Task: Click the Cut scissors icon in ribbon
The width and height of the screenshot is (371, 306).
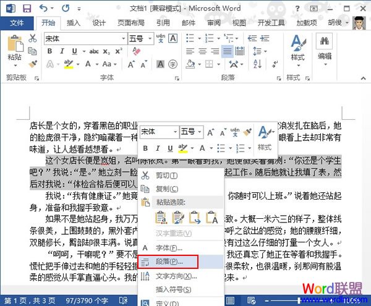Action: point(33,38)
